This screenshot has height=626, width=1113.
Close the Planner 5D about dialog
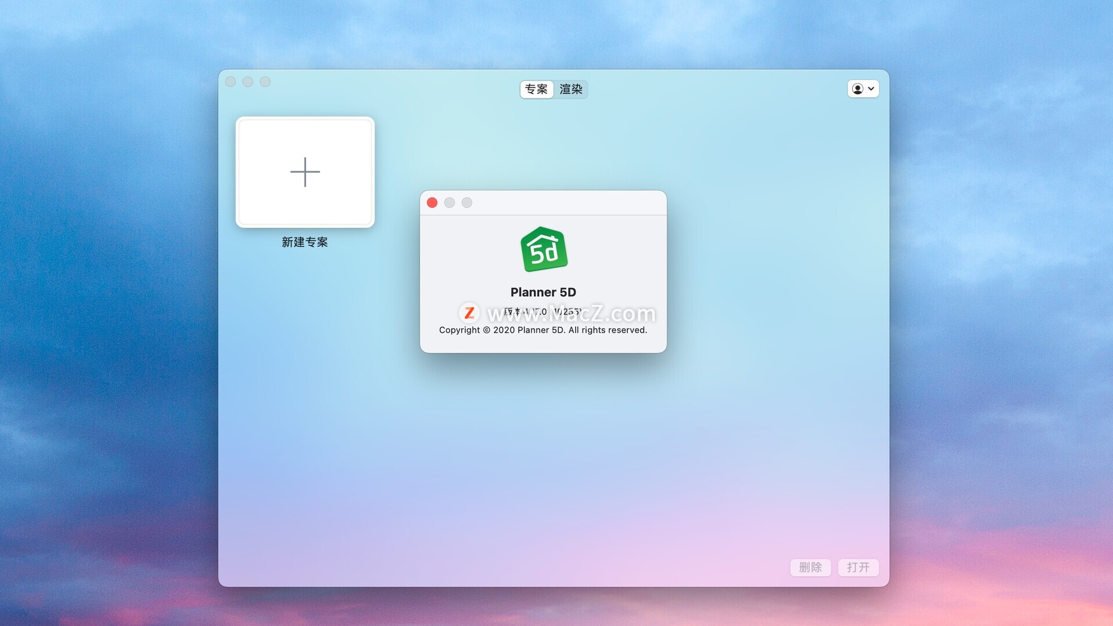[432, 202]
